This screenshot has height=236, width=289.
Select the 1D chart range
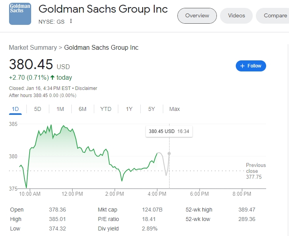coord(15,109)
